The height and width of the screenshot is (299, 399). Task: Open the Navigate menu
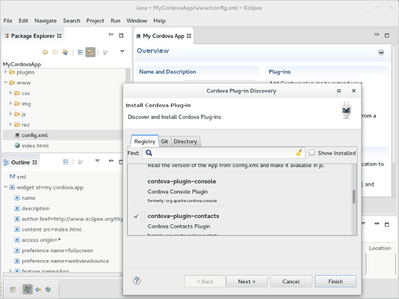tap(46, 21)
